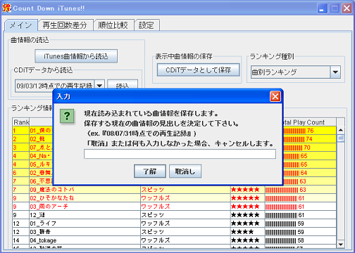Click the table scrollbar up arrow

tap(341, 130)
